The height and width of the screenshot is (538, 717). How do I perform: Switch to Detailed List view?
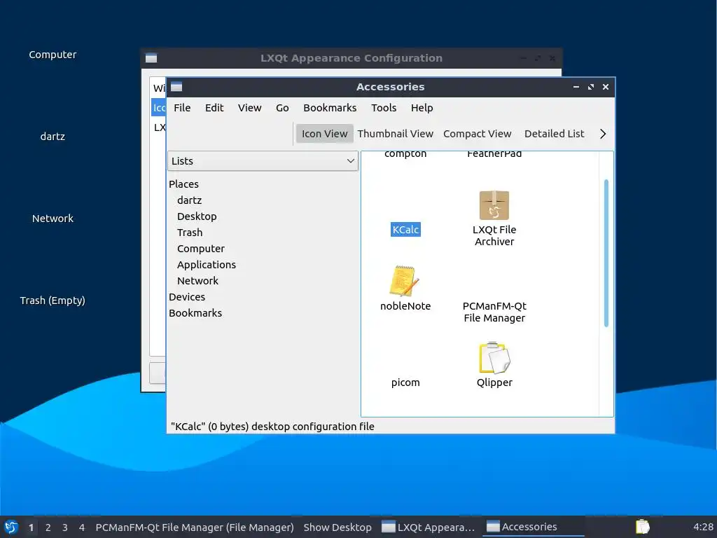(x=555, y=134)
